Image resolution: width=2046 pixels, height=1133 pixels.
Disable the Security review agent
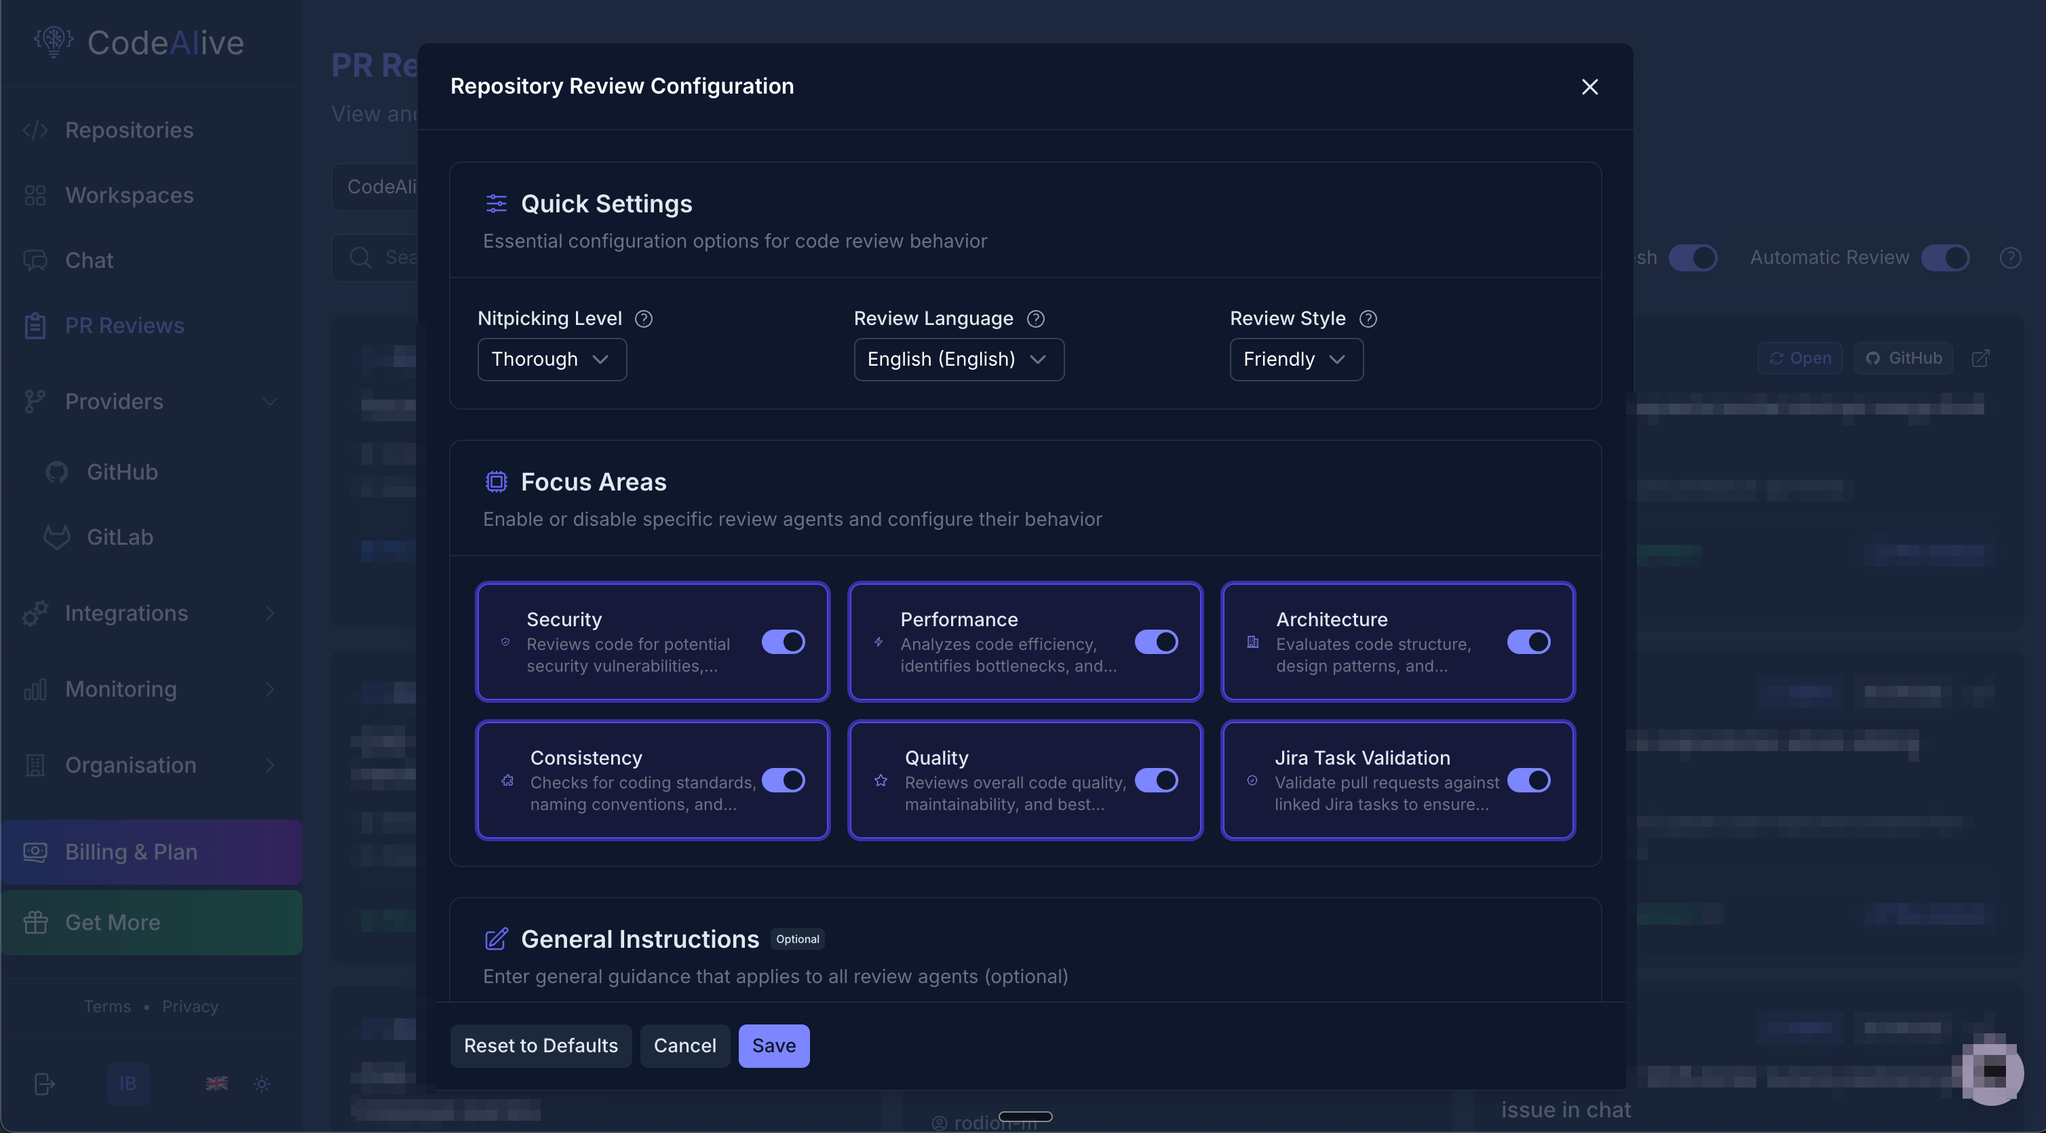coord(783,642)
